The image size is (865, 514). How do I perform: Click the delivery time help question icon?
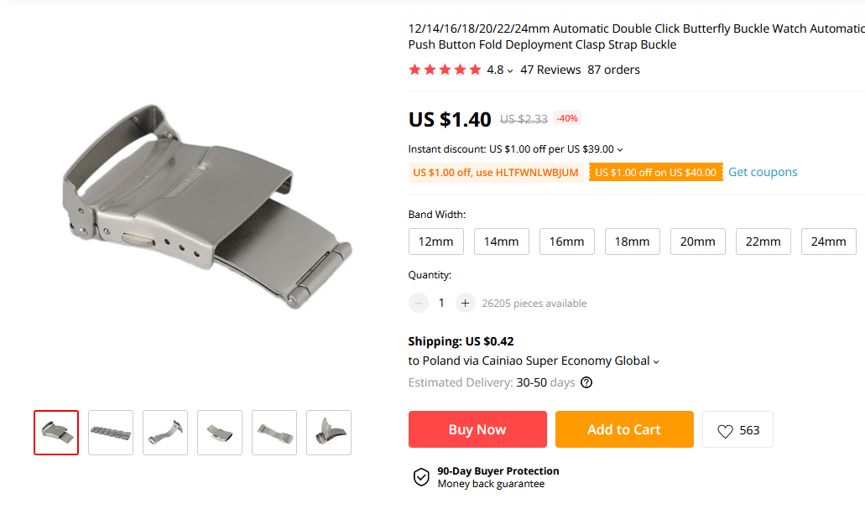[586, 382]
